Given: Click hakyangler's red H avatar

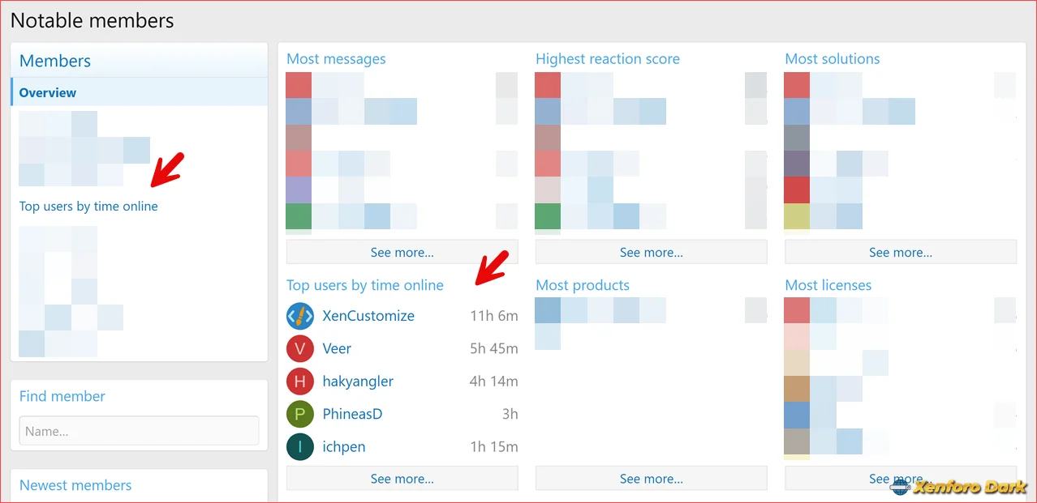Looking at the screenshot, I should [x=300, y=382].
